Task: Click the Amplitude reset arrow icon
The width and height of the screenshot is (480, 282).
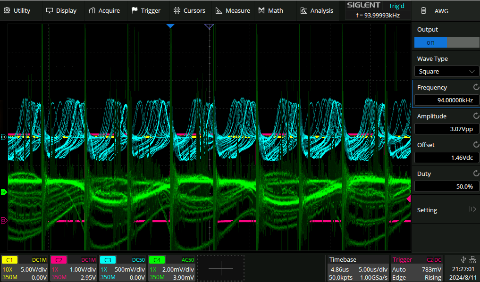Action: [x=476, y=116]
